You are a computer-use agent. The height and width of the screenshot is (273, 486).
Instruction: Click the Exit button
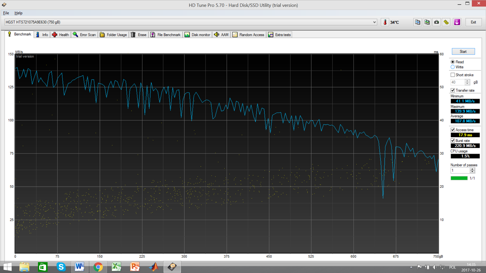(x=473, y=22)
